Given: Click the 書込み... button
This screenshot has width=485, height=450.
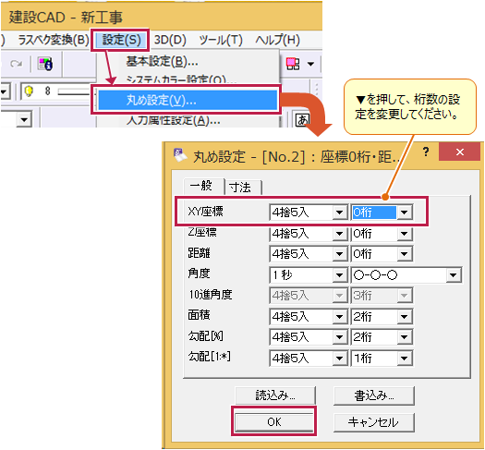Looking at the screenshot, I should click(373, 395).
